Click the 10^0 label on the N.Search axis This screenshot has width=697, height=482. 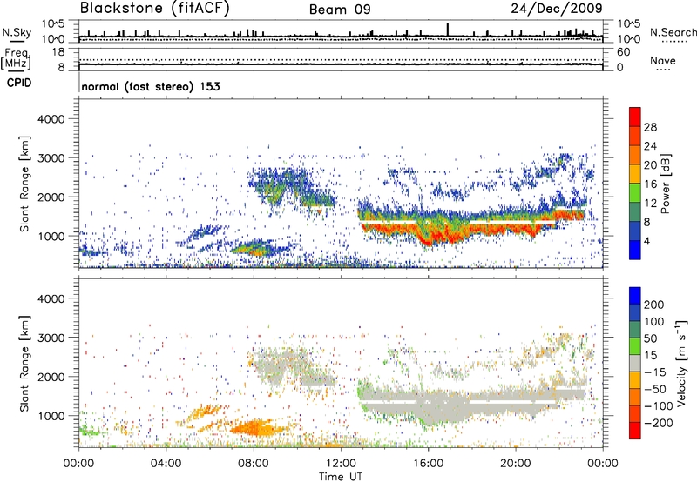point(628,39)
